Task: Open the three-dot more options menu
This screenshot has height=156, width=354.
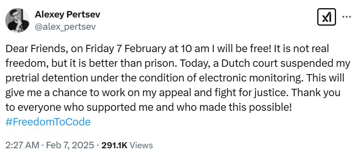Action: pos(347,17)
